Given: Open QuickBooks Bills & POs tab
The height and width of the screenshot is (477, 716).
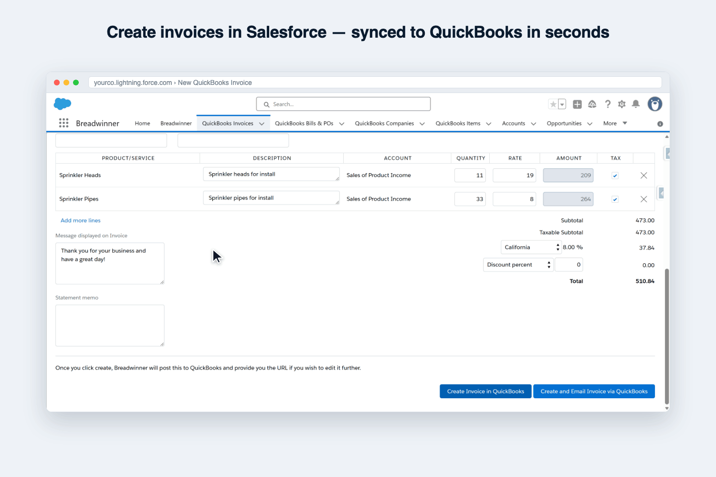Looking at the screenshot, I should coord(304,124).
